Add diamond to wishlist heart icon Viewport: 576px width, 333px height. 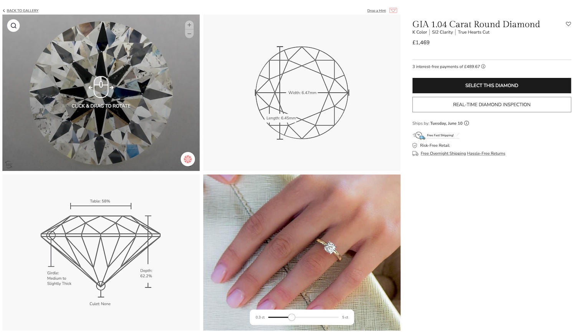pos(568,24)
